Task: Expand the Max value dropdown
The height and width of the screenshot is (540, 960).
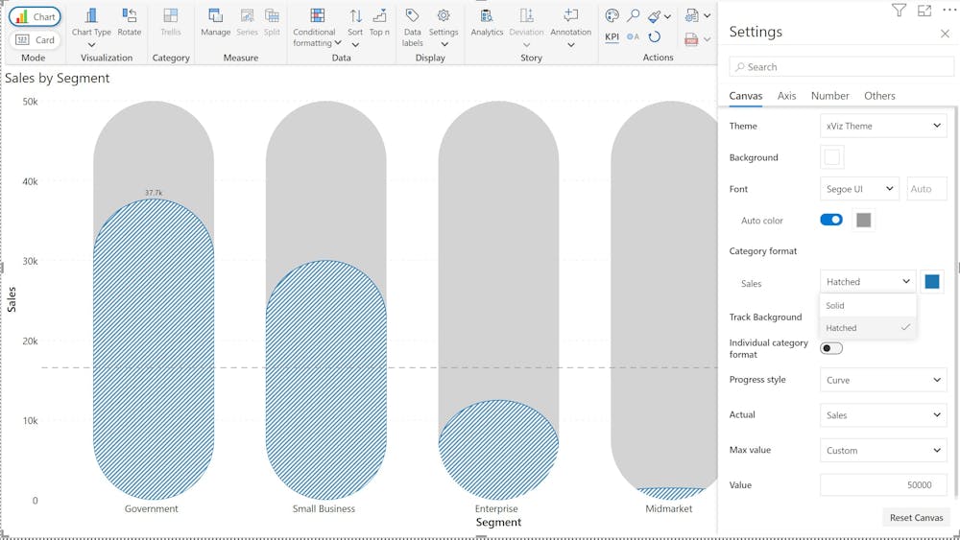Action: (x=884, y=450)
